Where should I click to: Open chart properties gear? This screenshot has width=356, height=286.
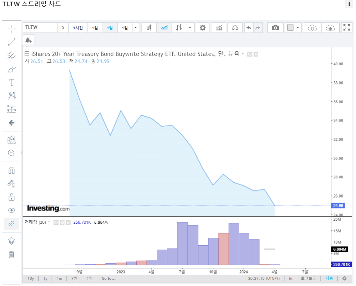click(202, 27)
